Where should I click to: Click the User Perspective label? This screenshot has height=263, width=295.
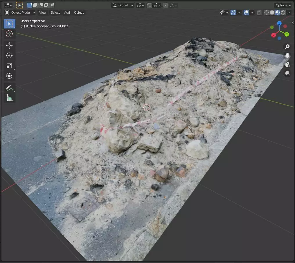click(x=33, y=21)
